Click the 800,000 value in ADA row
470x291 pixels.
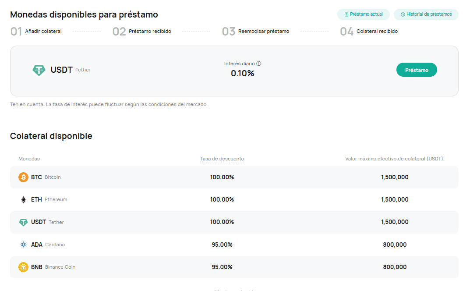pyautogui.click(x=395, y=245)
